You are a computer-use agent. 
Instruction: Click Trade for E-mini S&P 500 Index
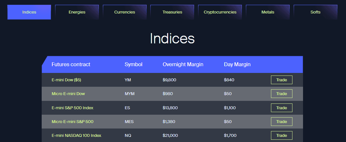coord(282,108)
